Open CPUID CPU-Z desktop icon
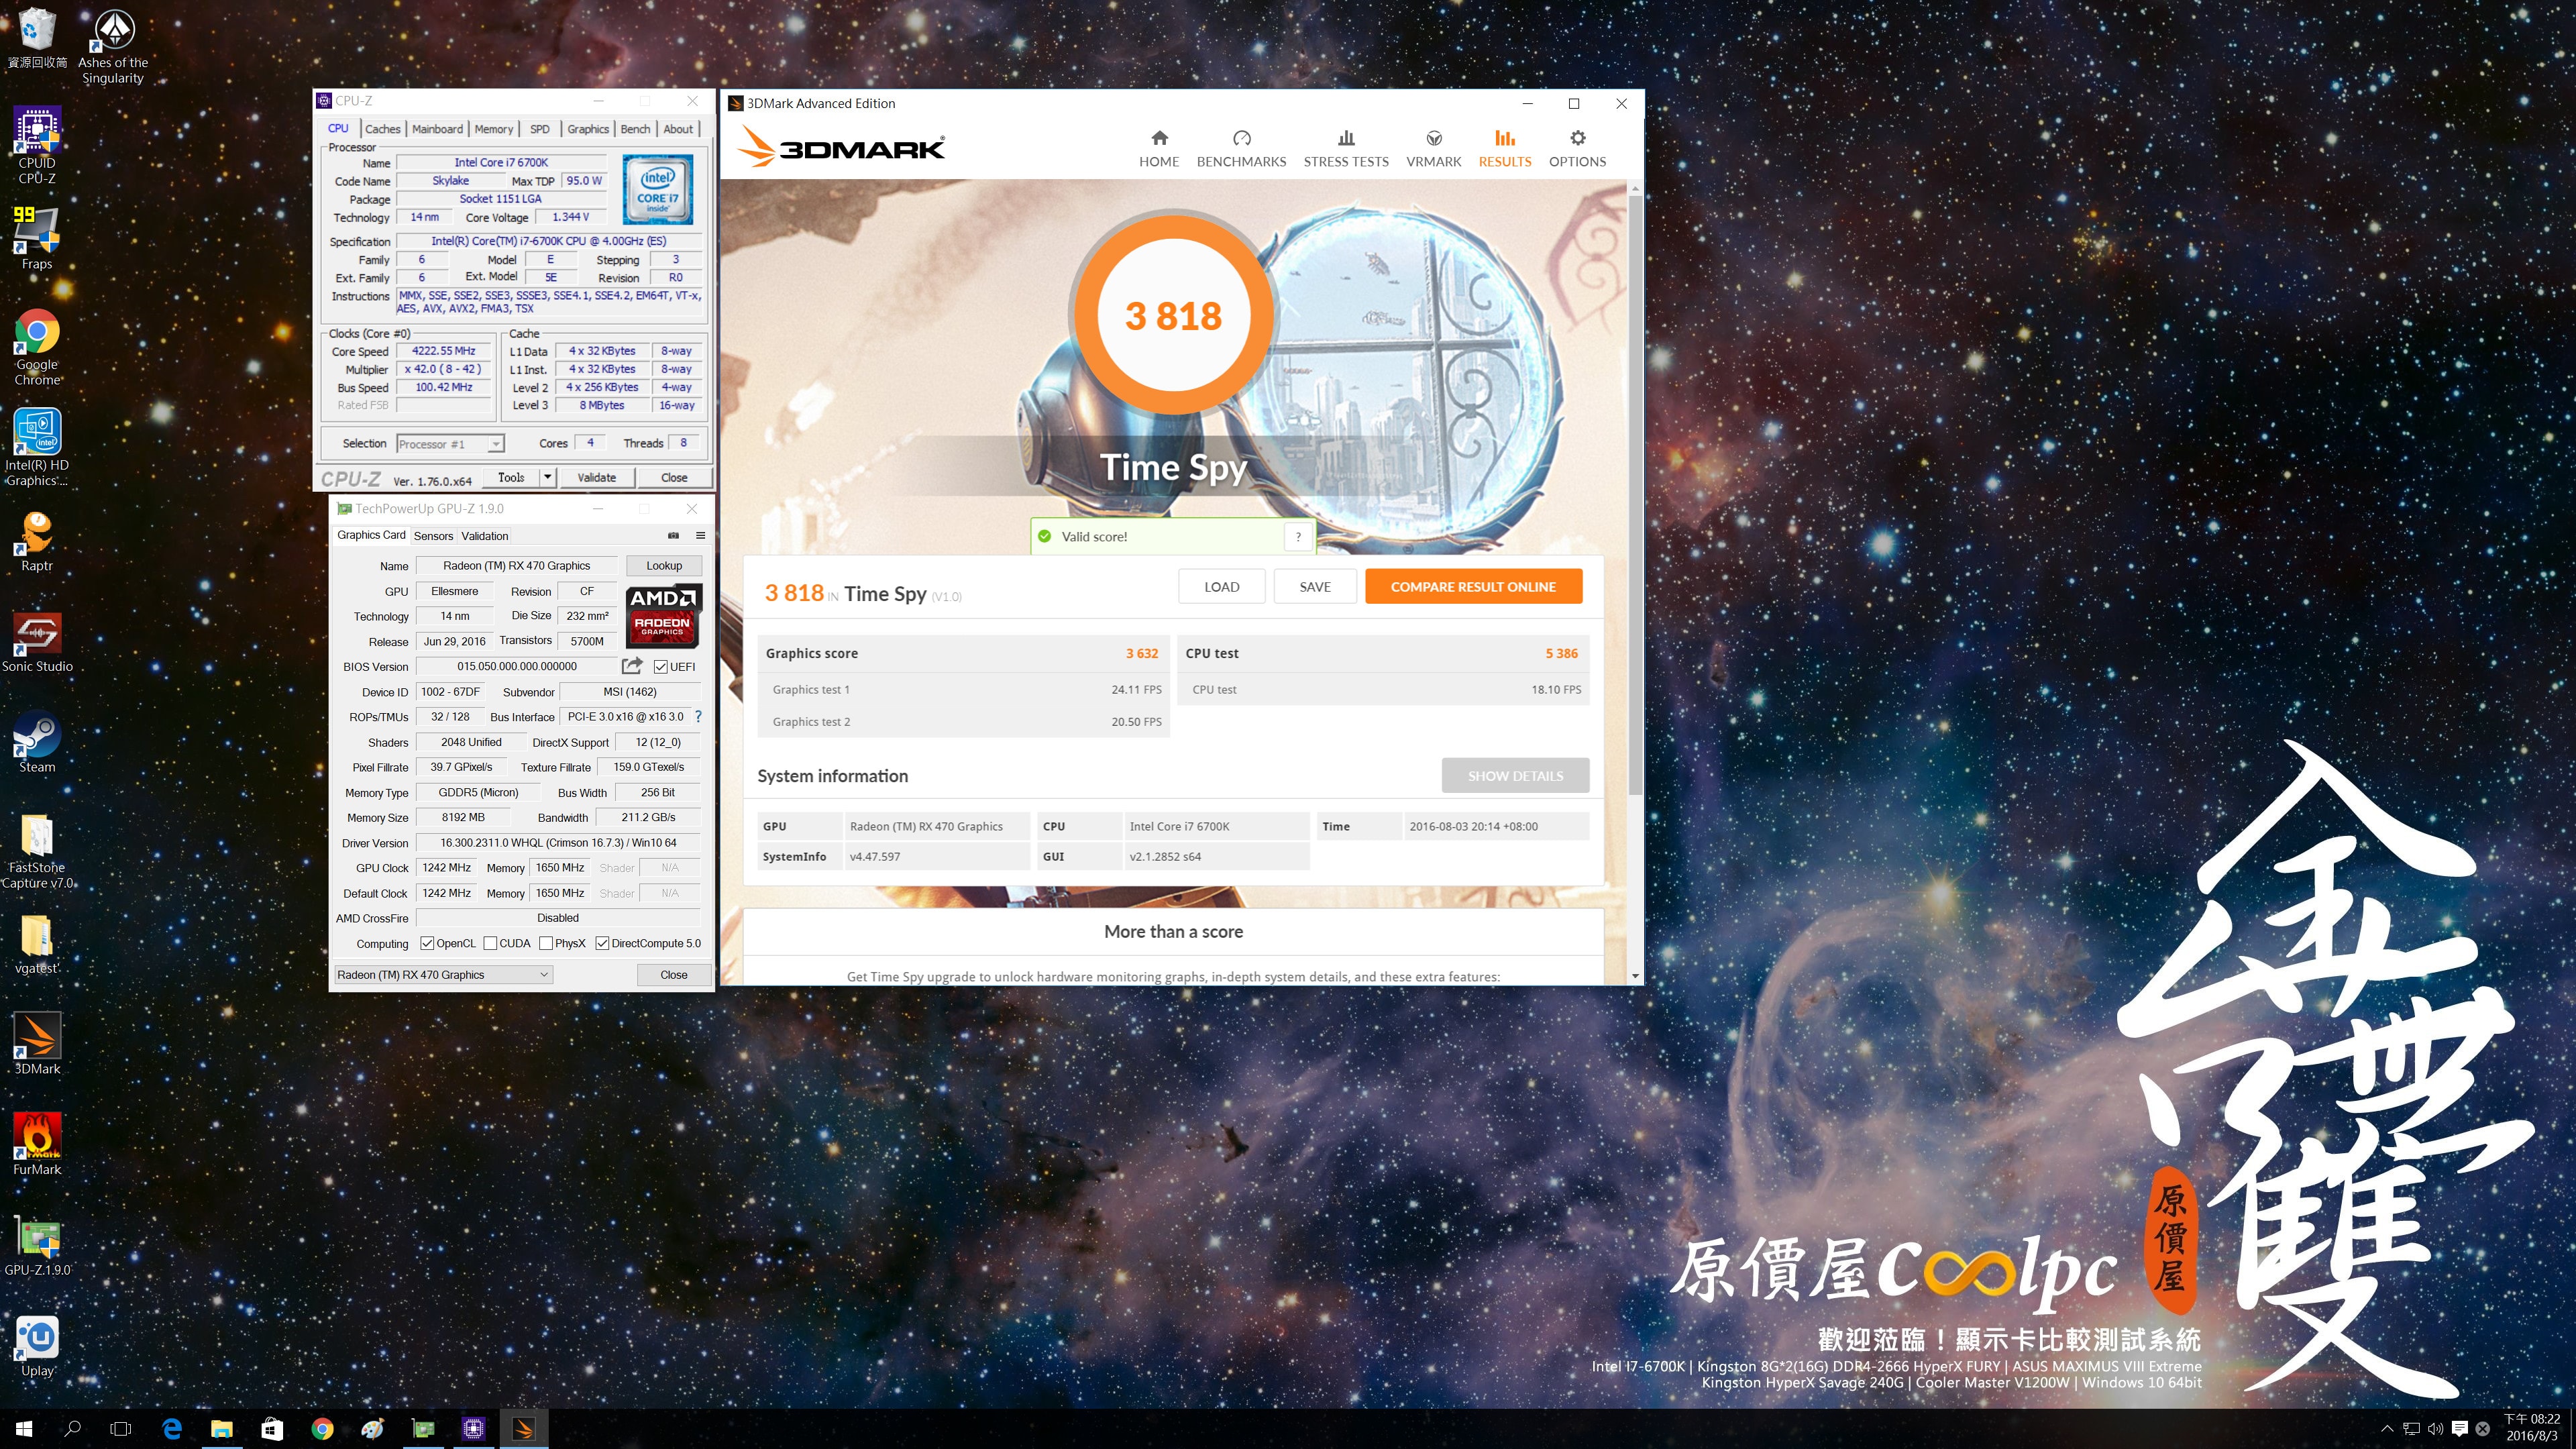The image size is (2576, 1449). pos(37,146)
